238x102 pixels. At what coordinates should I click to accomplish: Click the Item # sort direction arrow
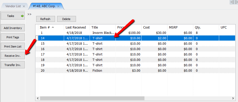(x=53, y=27)
